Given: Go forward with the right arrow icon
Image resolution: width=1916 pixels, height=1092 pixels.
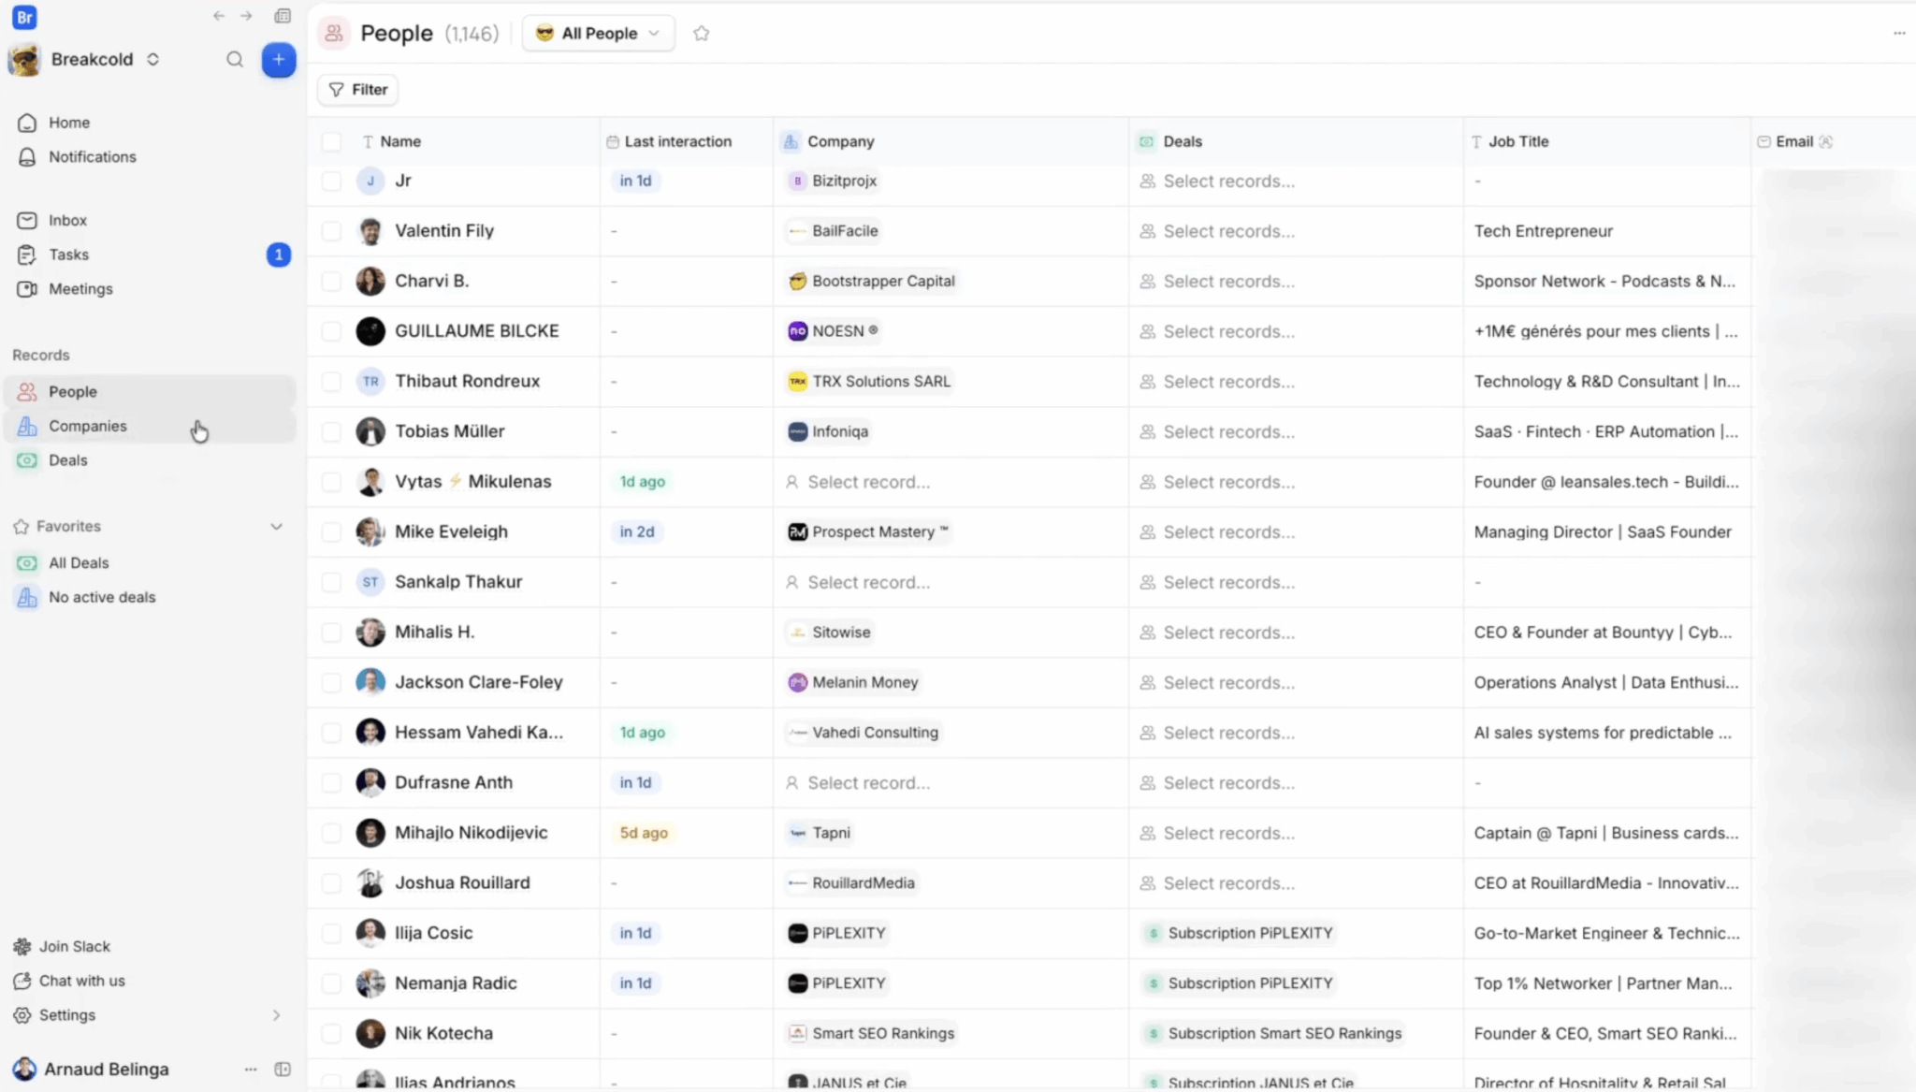Looking at the screenshot, I should 246,16.
